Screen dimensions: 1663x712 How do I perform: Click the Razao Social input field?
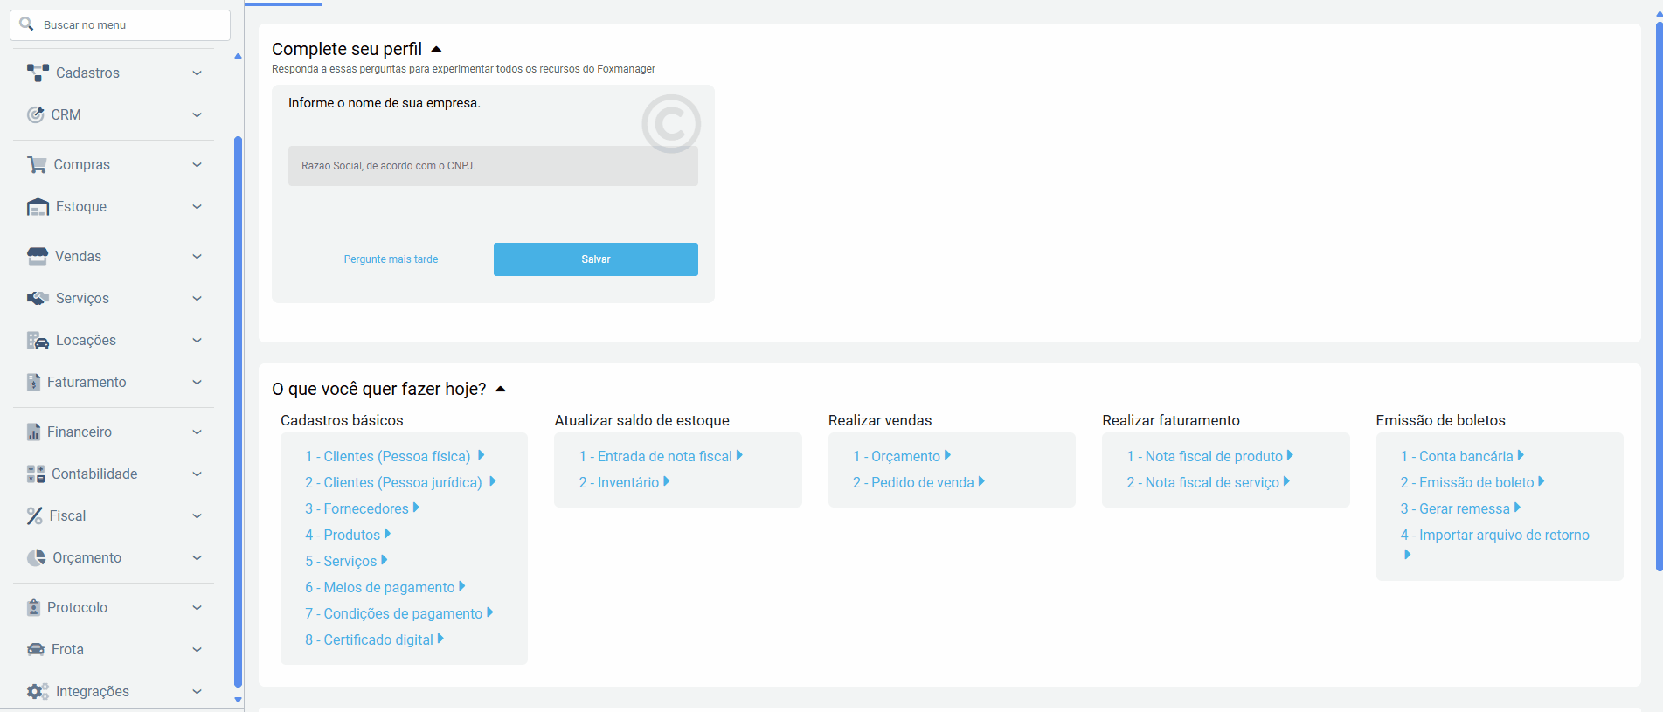click(x=493, y=166)
